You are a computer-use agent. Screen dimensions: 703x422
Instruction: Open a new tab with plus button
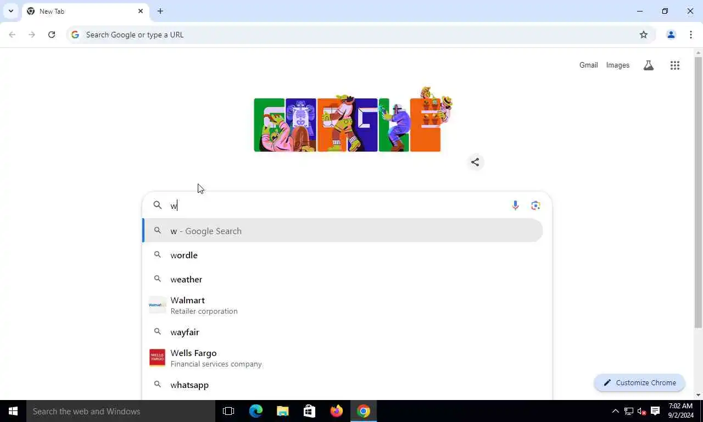coord(160,11)
